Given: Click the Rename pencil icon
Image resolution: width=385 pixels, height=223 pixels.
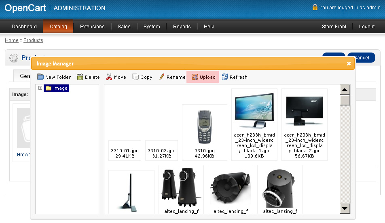Looking at the screenshot, I should tap(162, 77).
